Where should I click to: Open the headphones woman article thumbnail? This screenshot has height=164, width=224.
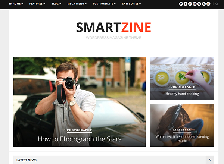[182, 126]
